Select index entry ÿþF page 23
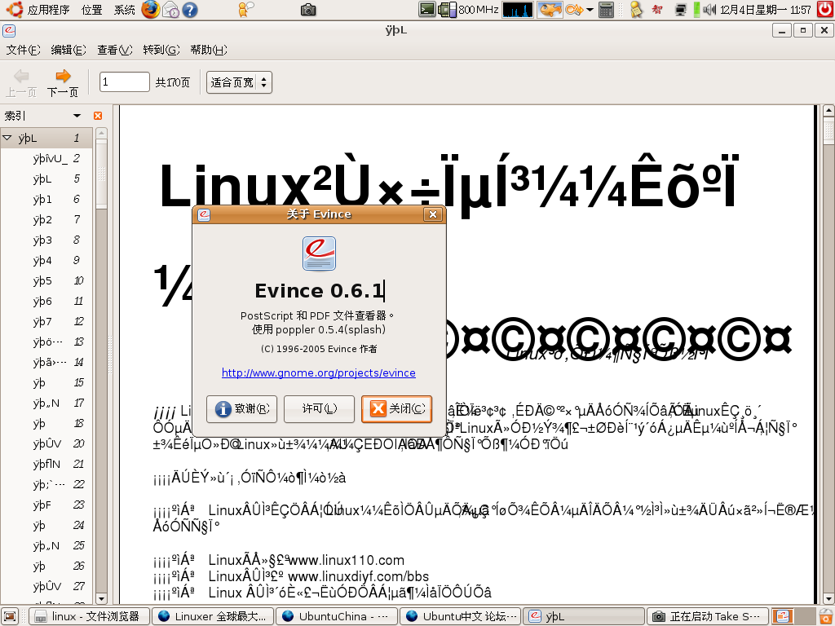 click(x=46, y=505)
